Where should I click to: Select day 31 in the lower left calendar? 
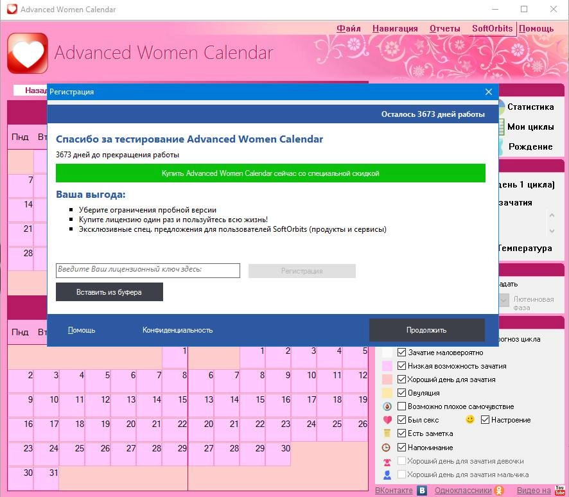pos(46,478)
